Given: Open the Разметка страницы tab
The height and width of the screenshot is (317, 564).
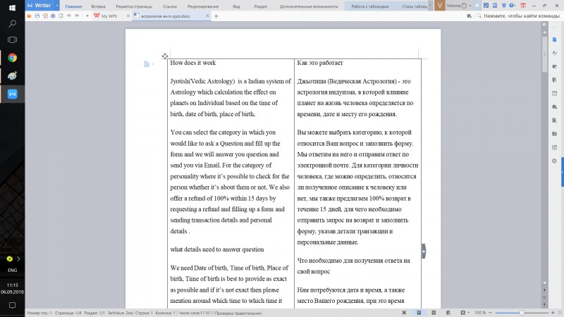Looking at the screenshot, I should pos(134,6).
